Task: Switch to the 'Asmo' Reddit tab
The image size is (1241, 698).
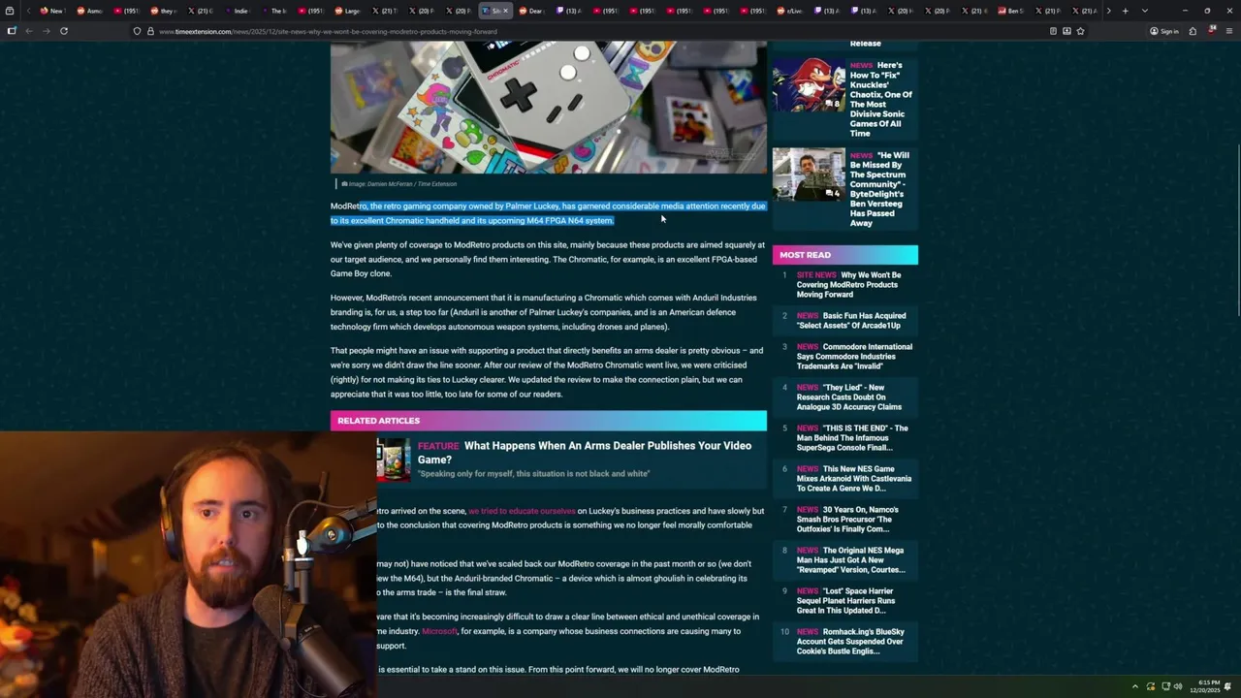Action: point(90,11)
